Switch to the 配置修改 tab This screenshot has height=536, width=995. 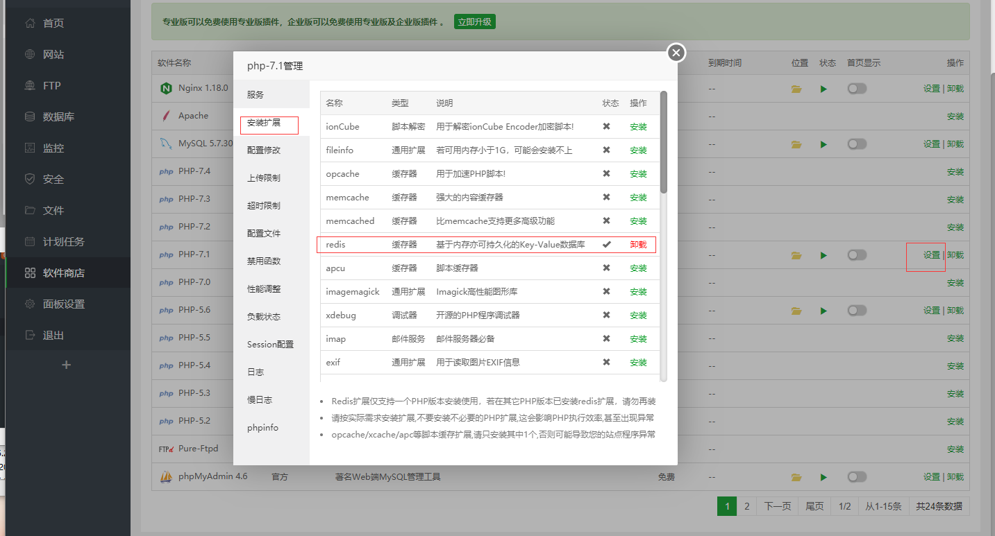(271, 150)
